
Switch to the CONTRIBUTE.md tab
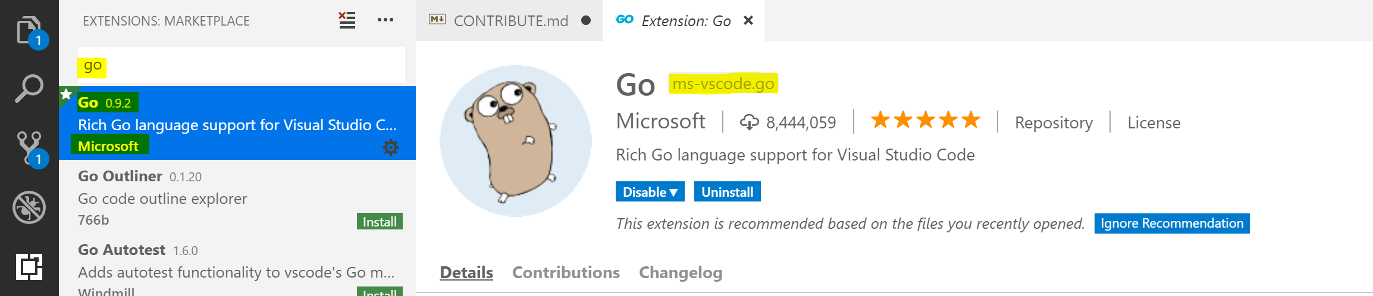(510, 21)
